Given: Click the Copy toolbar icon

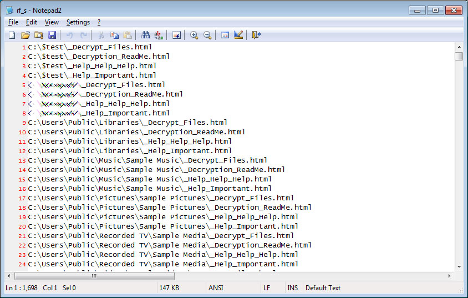Looking at the screenshot, I should tap(114, 35).
